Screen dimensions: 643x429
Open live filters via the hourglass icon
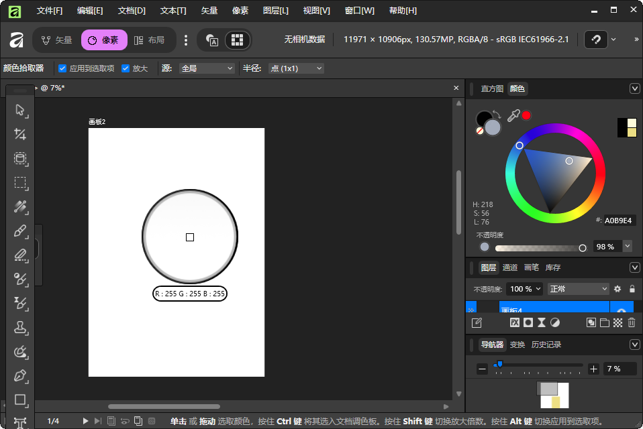542,322
